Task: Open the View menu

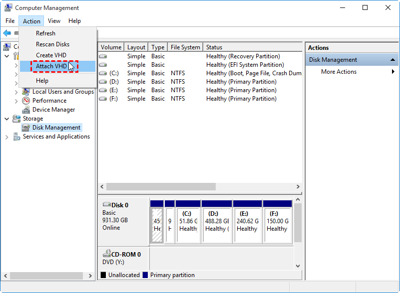Action: click(x=54, y=21)
